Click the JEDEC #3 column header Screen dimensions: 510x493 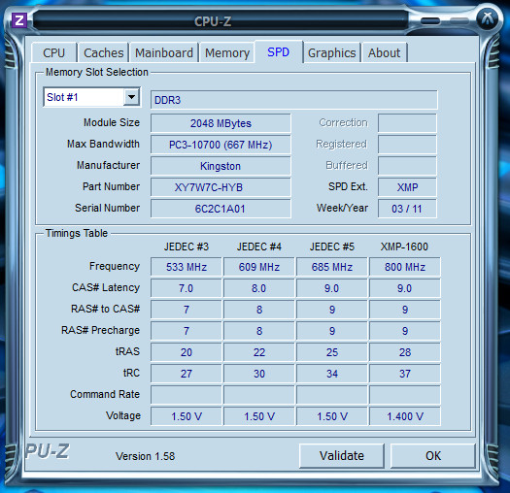coord(187,246)
